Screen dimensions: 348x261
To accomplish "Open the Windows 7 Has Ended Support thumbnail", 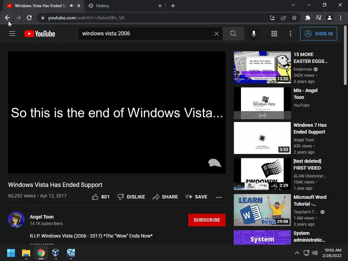I will coord(262,138).
